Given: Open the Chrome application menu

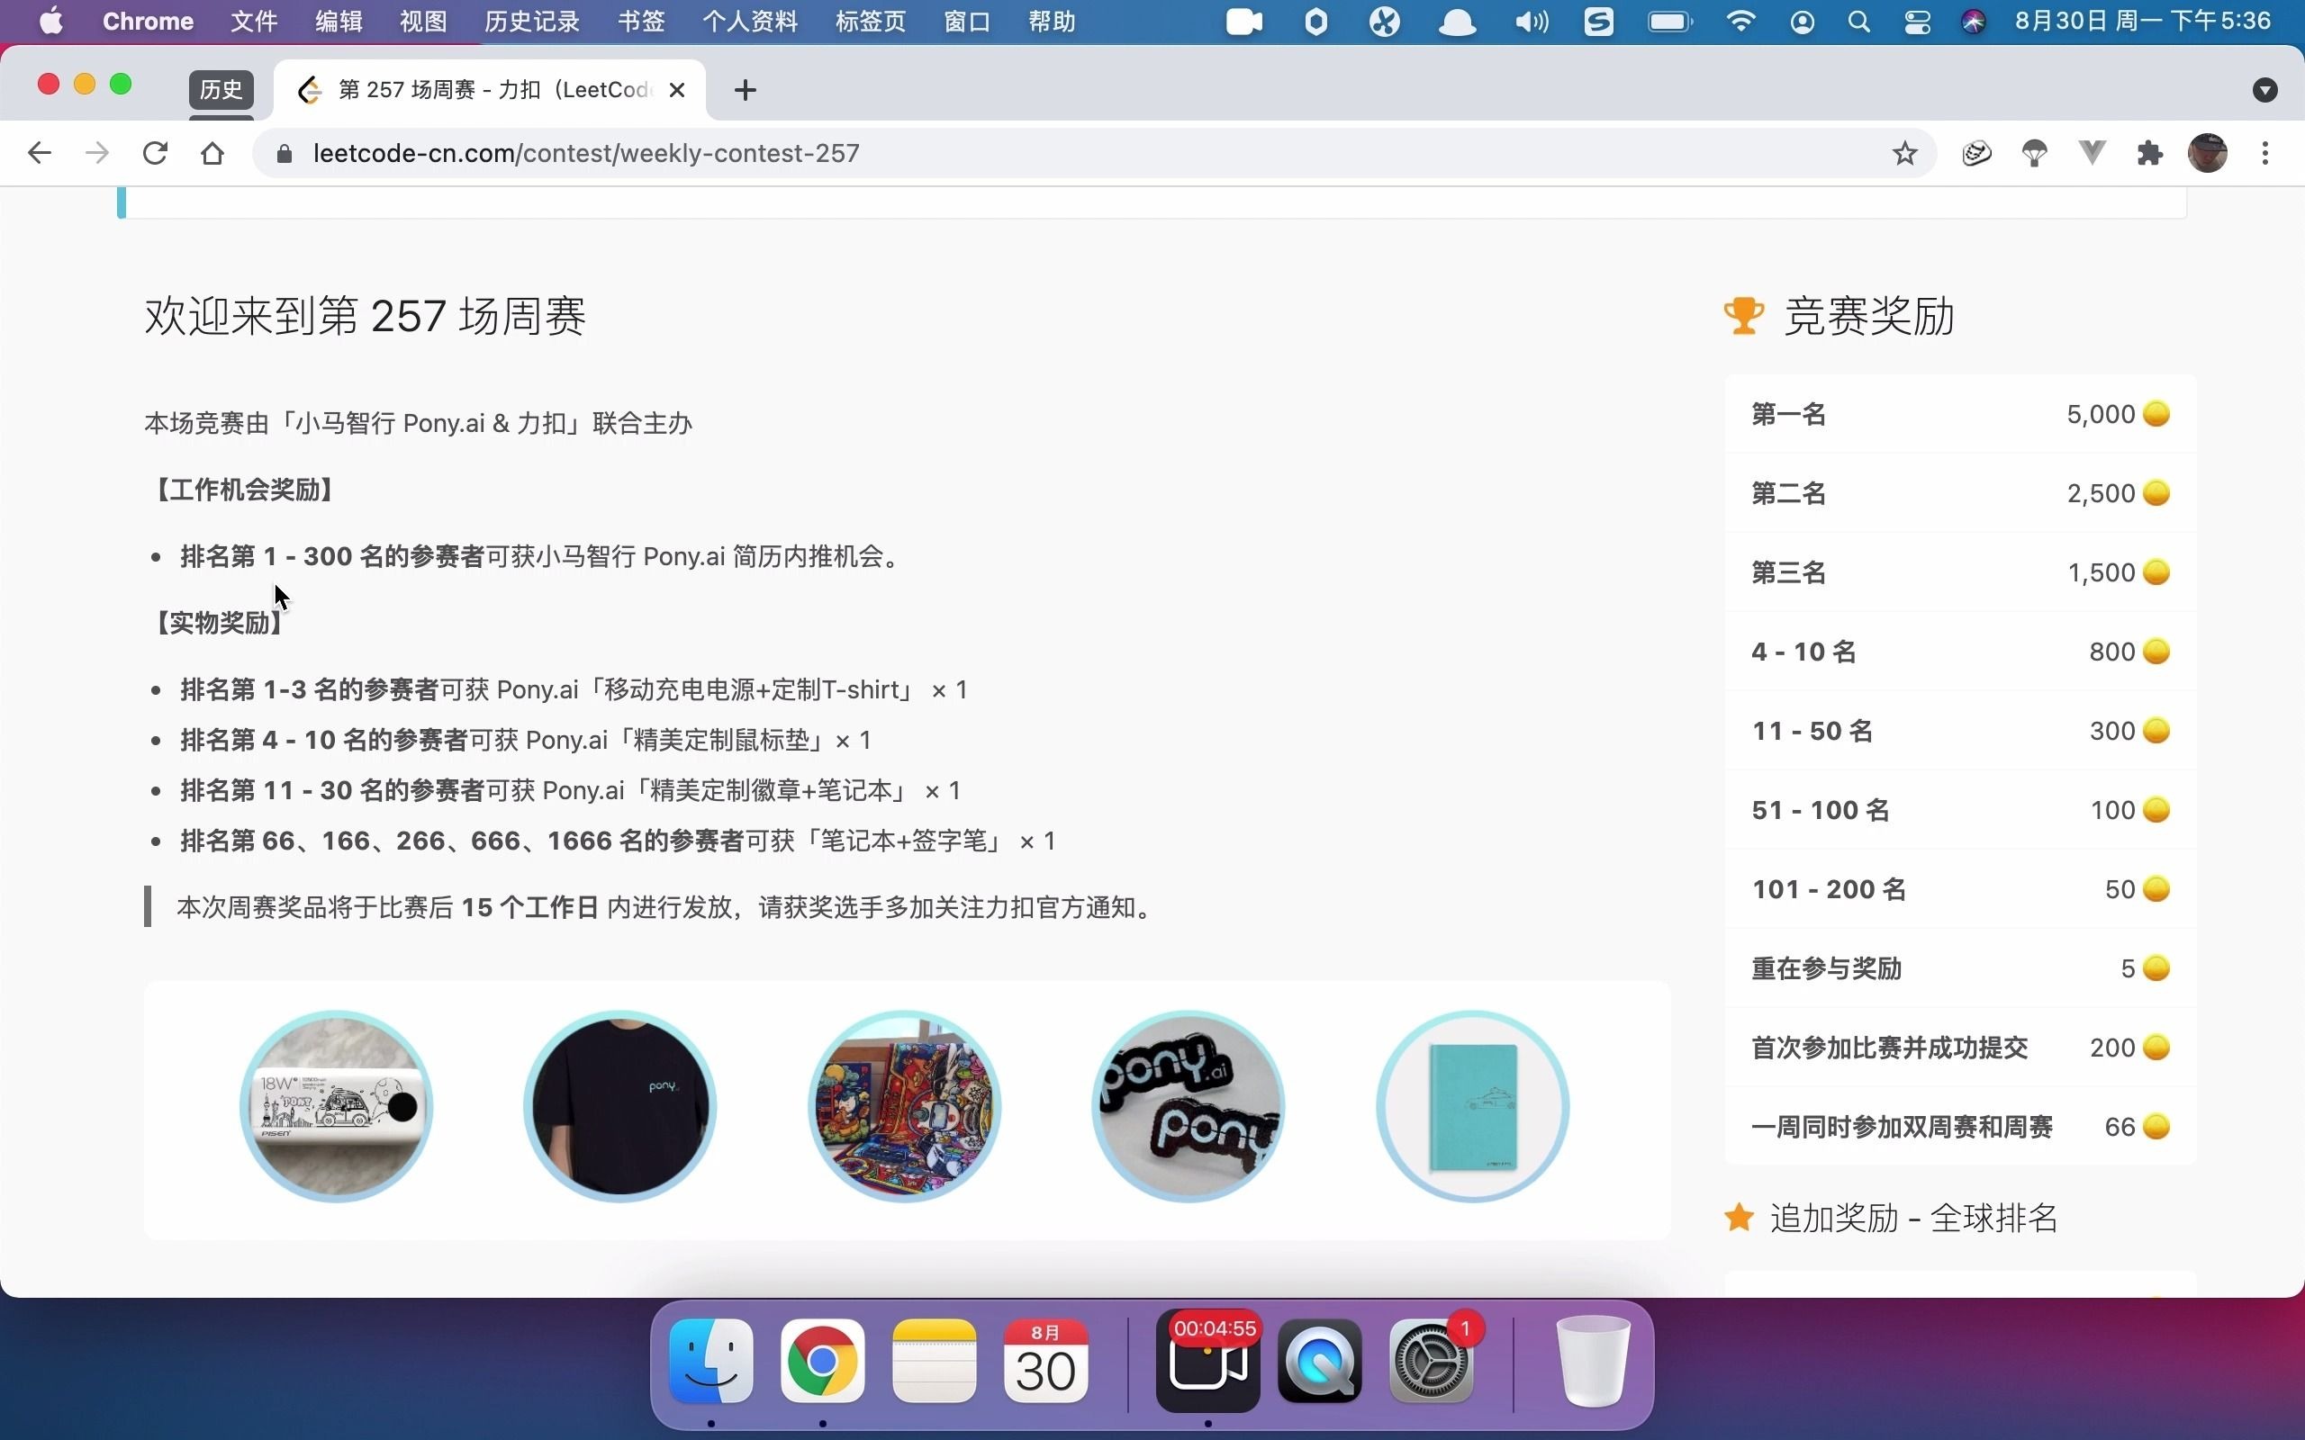Looking at the screenshot, I should tap(148, 21).
